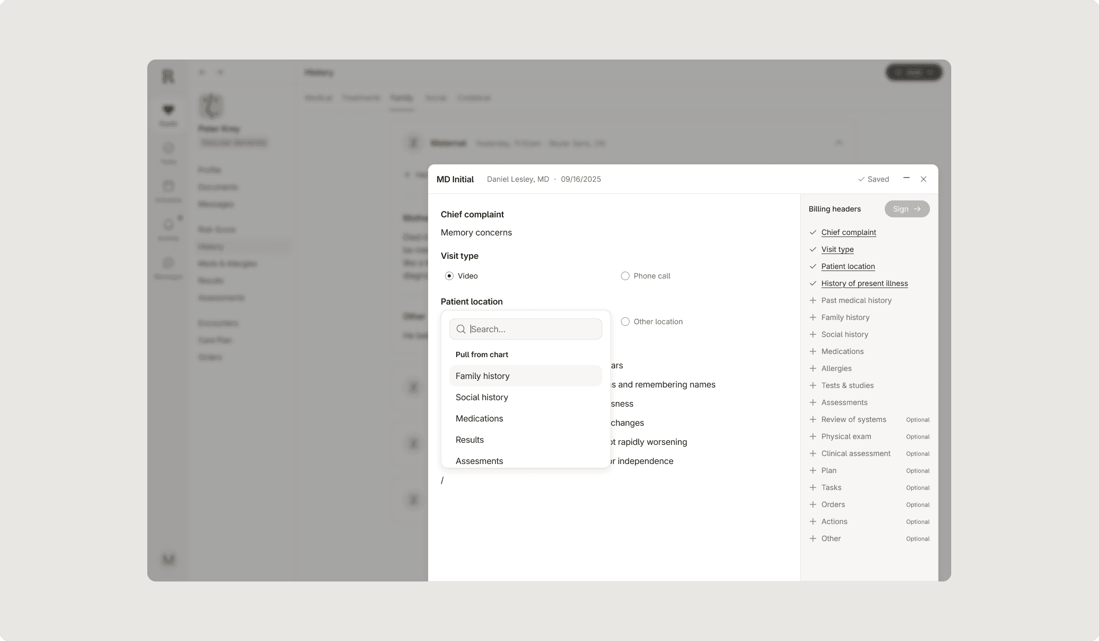Image resolution: width=1099 pixels, height=641 pixels.
Task: Click the search magnifier icon in popup
Action: pyautogui.click(x=461, y=329)
